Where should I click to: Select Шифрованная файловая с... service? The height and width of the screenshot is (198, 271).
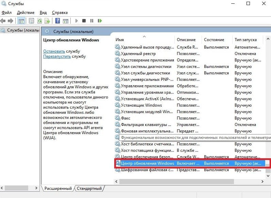pyautogui.click(x=189, y=170)
